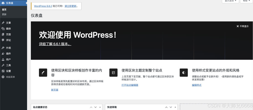Open the WordPress 6.6.2 link
This screenshot has height=110, width=253.
43,6
